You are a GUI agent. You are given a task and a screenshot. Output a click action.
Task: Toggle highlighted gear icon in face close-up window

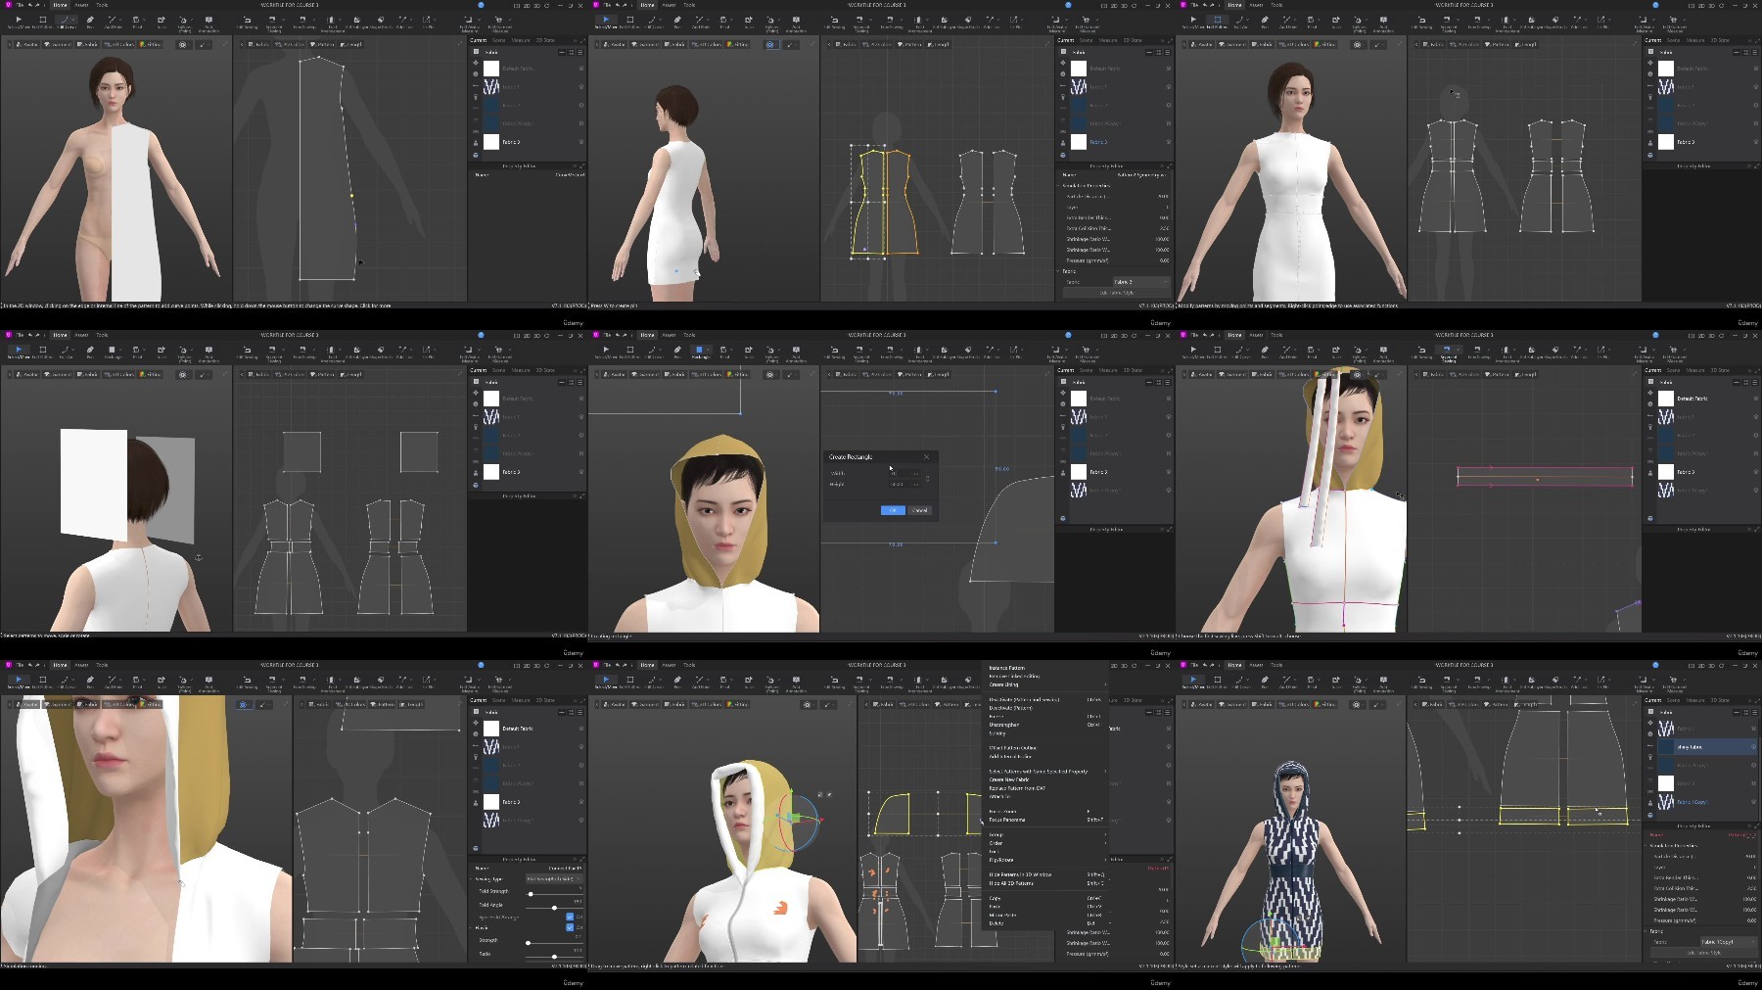pyautogui.click(x=243, y=704)
